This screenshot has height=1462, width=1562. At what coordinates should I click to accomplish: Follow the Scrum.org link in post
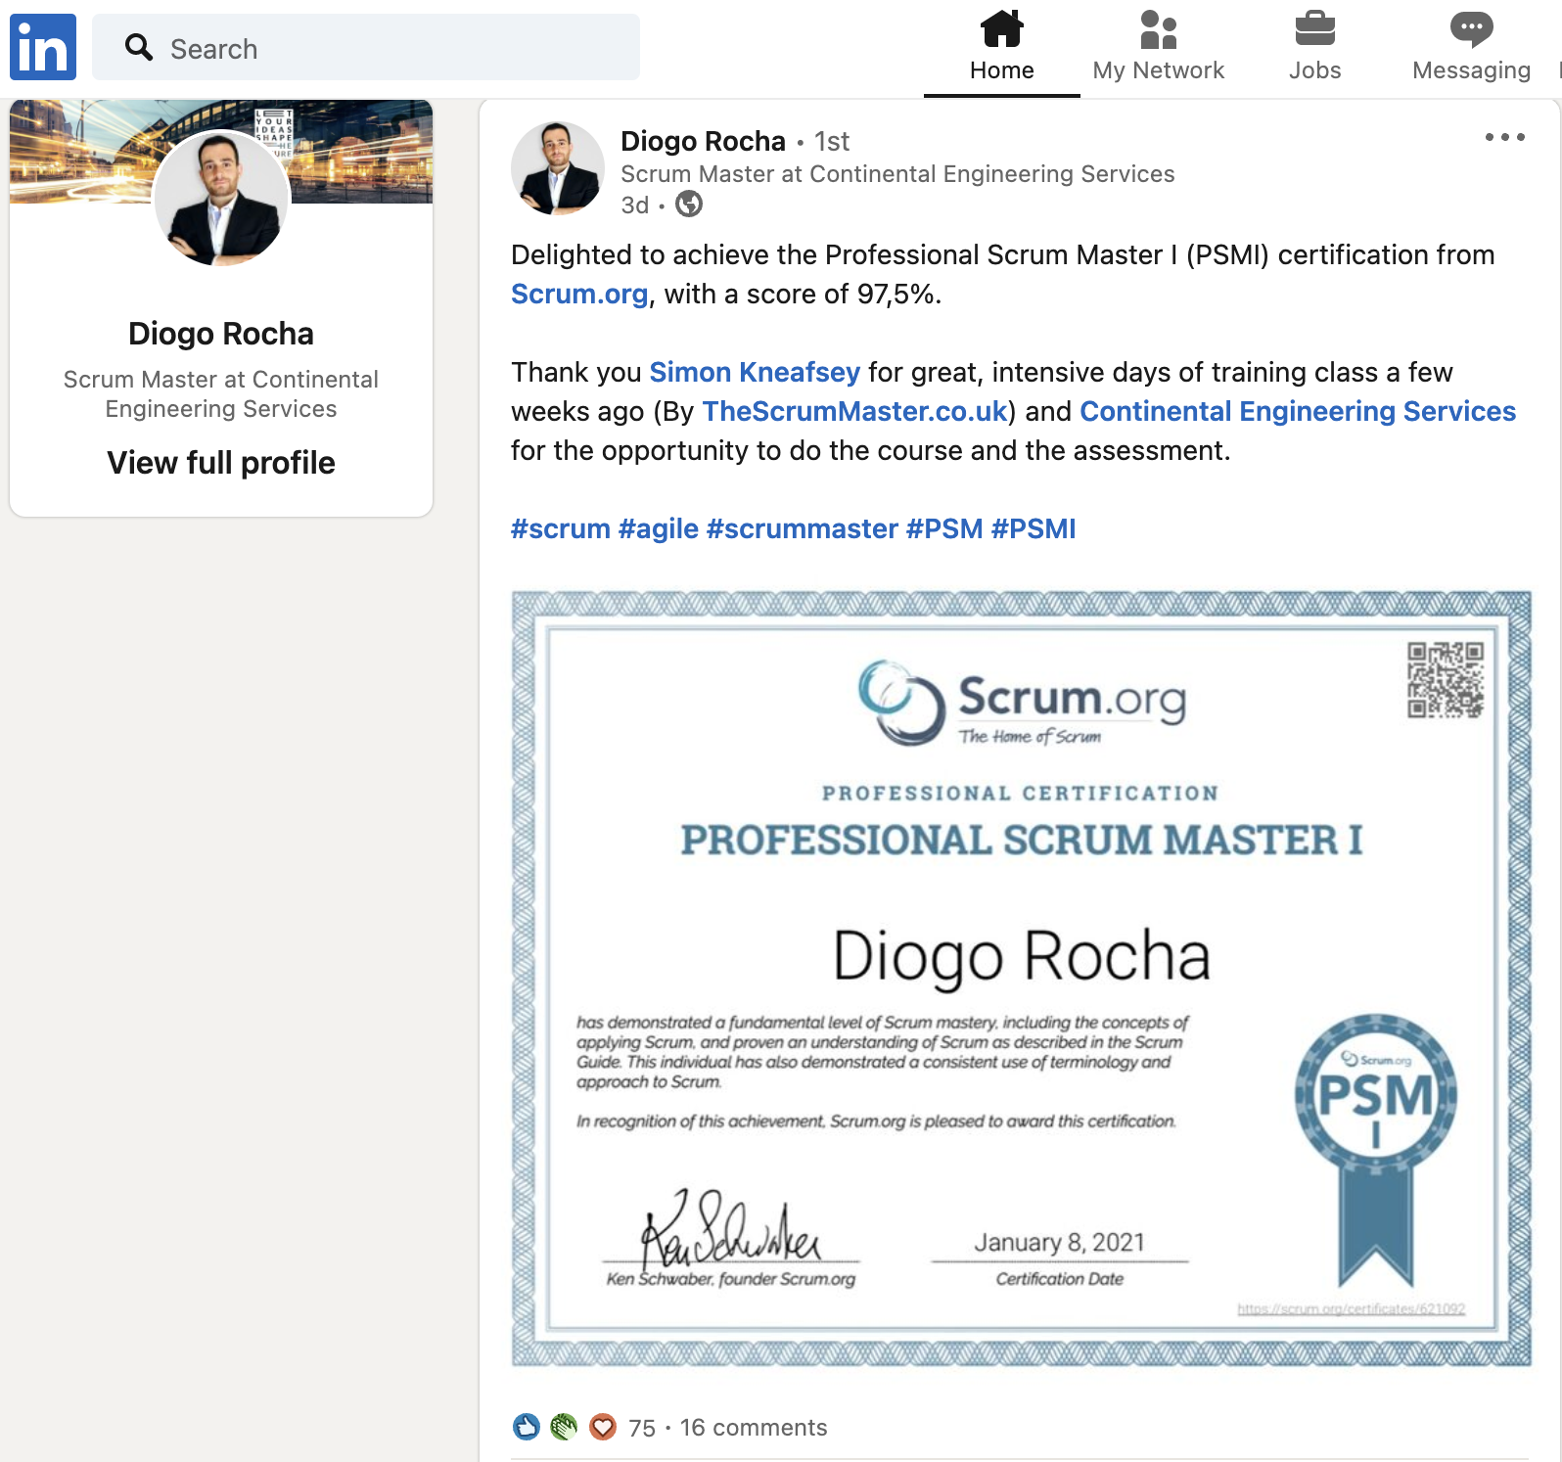pos(579,294)
